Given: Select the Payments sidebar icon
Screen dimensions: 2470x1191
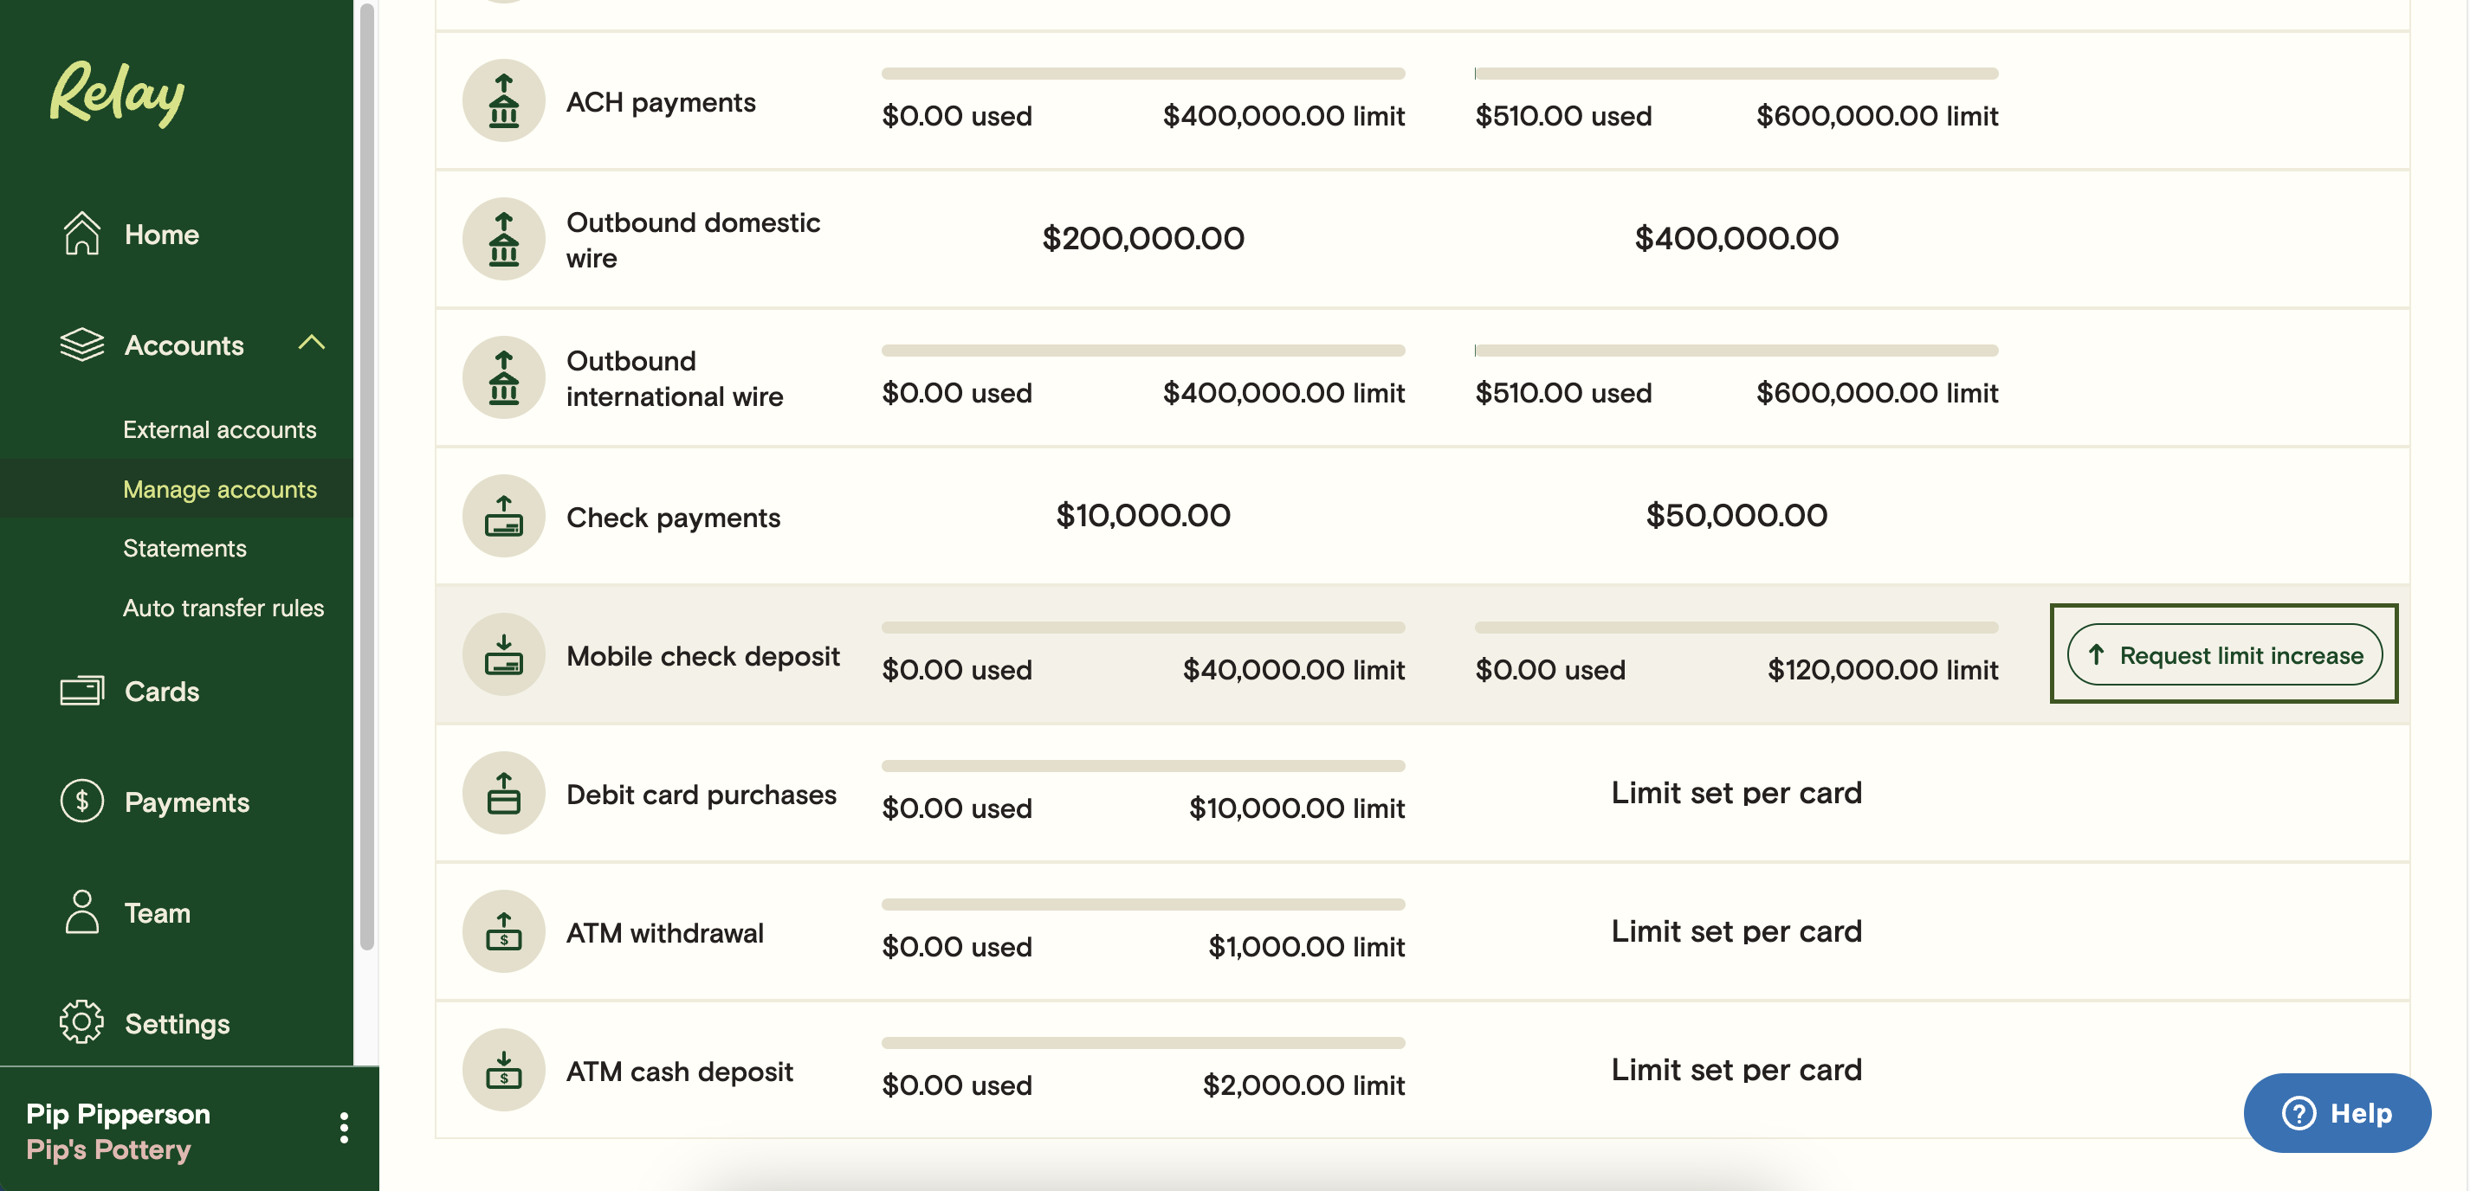Looking at the screenshot, I should pos(81,802).
